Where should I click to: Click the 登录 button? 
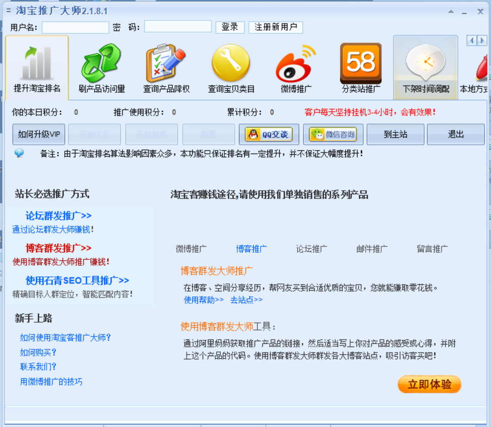click(230, 27)
